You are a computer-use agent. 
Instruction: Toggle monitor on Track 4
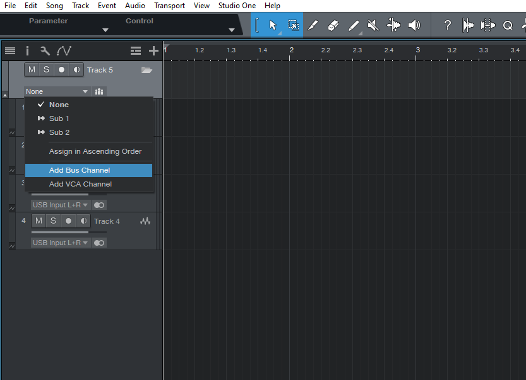coord(83,221)
